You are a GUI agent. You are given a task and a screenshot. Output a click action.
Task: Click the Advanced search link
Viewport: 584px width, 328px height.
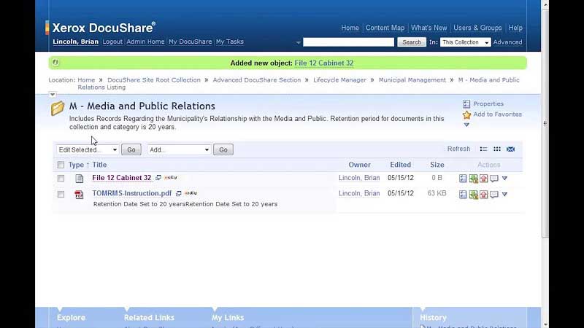pyautogui.click(x=507, y=42)
